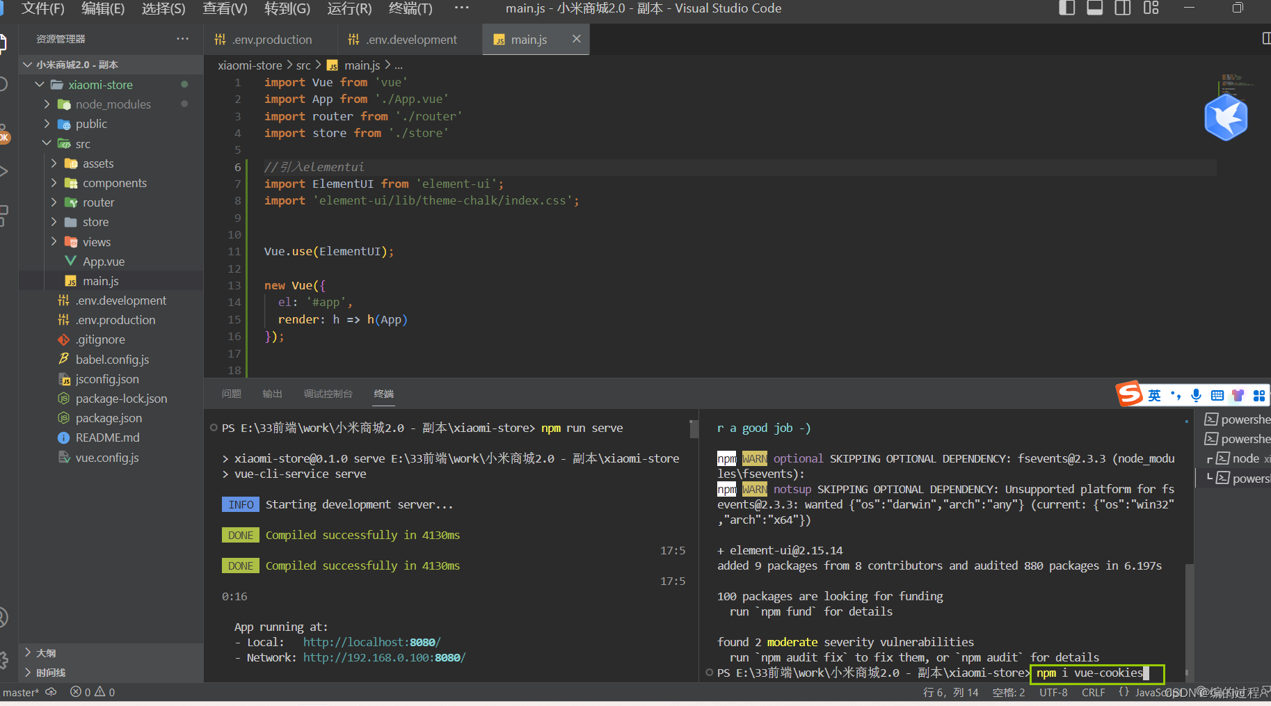
Task: Open the .gitignore file
Action: (x=111, y=339)
